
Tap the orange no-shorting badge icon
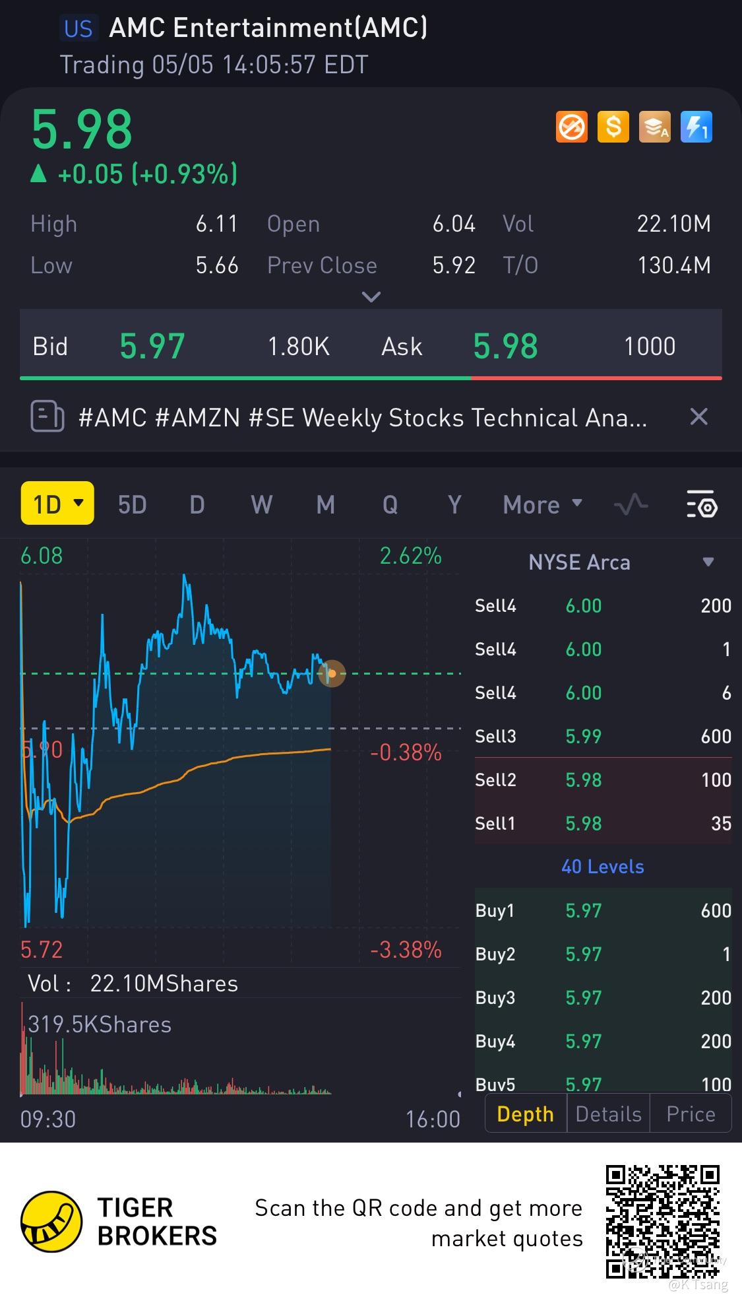572,127
